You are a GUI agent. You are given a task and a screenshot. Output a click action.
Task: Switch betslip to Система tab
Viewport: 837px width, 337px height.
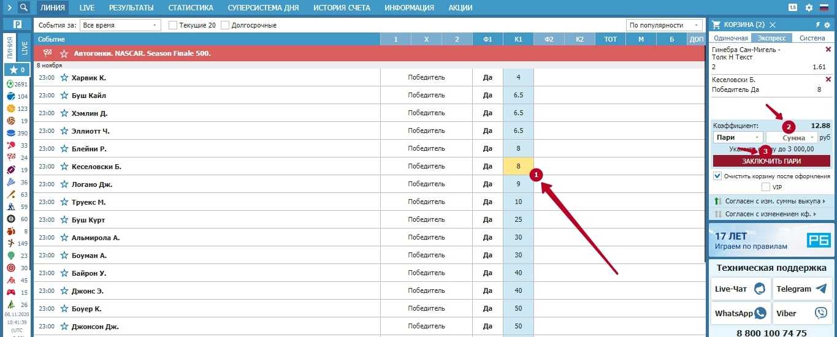(x=812, y=38)
